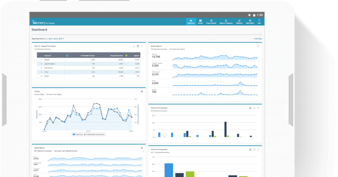Image resolution: width=338 pixels, height=177 pixels.
Task: Click the Add Widget link
Action: pos(258,39)
